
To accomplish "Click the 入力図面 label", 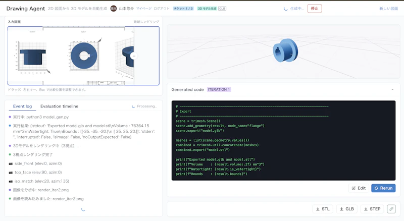I will point(14,22).
